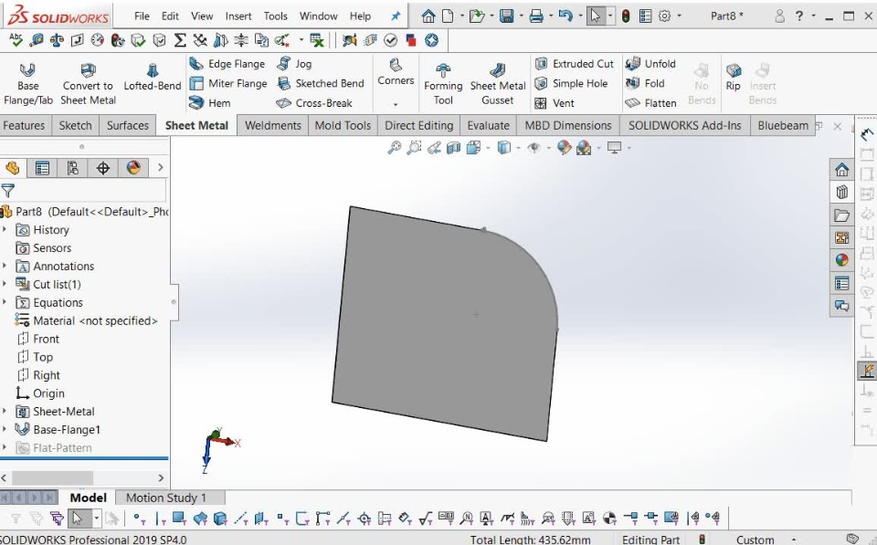Open the Corners dropdown arrow
This screenshot has height=545, width=877.
[396, 104]
